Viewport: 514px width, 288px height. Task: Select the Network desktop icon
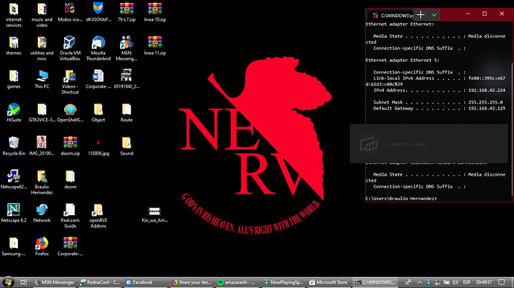[42, 213]
